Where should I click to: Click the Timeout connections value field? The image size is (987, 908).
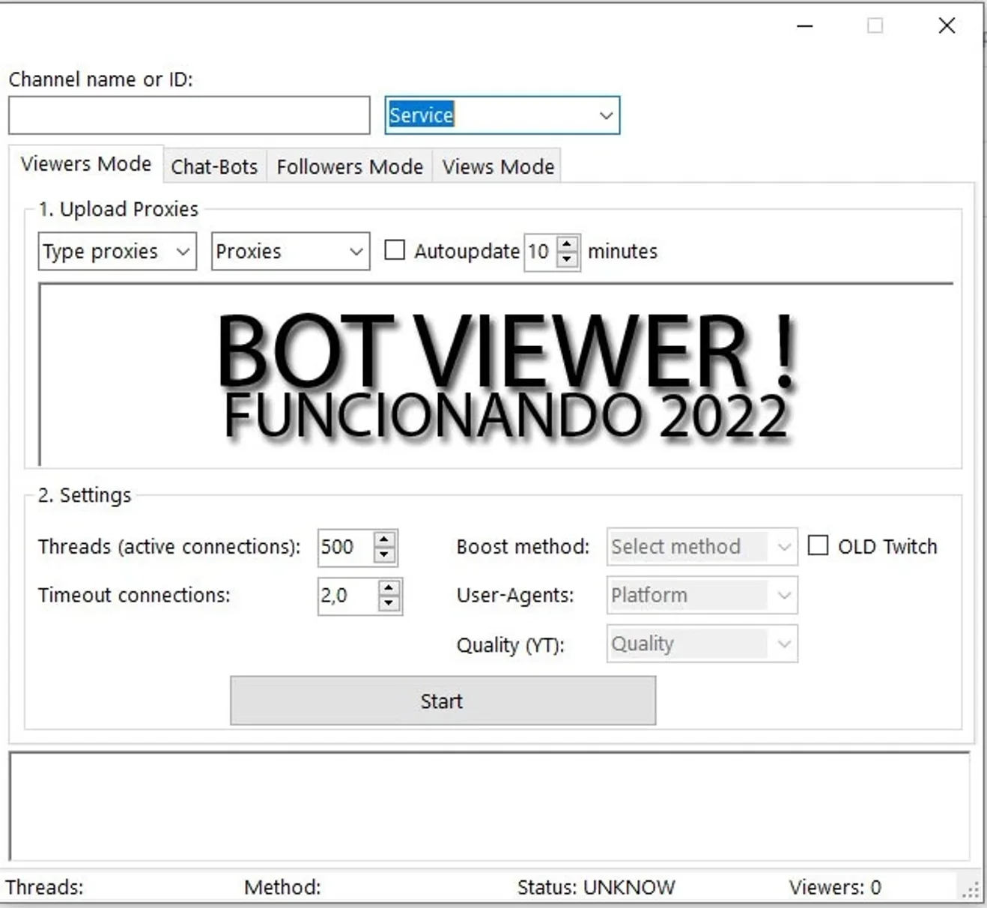tap(348, 596)
